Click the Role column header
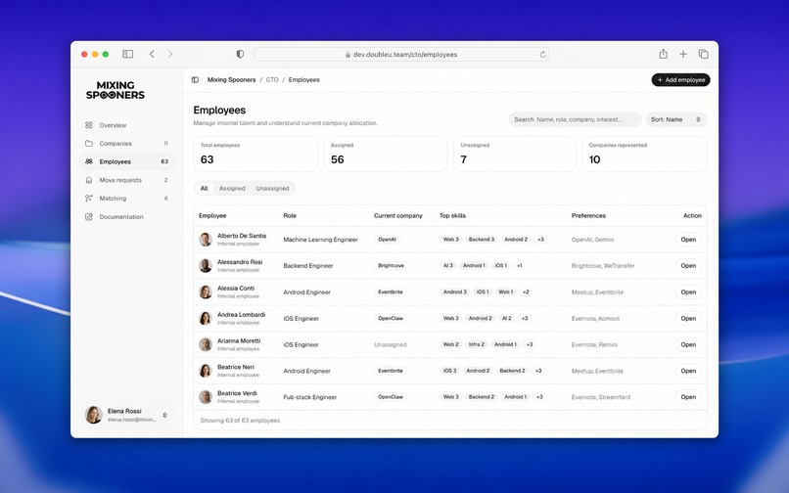 click(x=290, y=215)
